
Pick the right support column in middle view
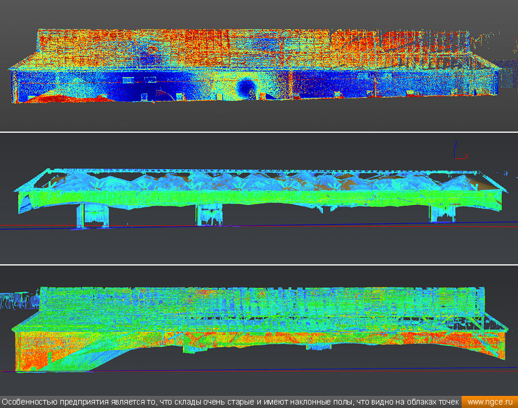coord(444,213)
